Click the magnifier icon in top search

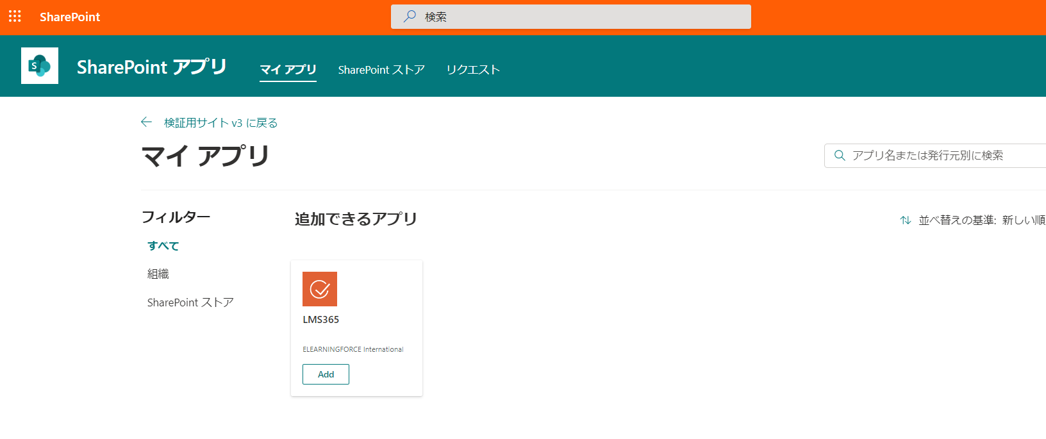click(410, 17)
